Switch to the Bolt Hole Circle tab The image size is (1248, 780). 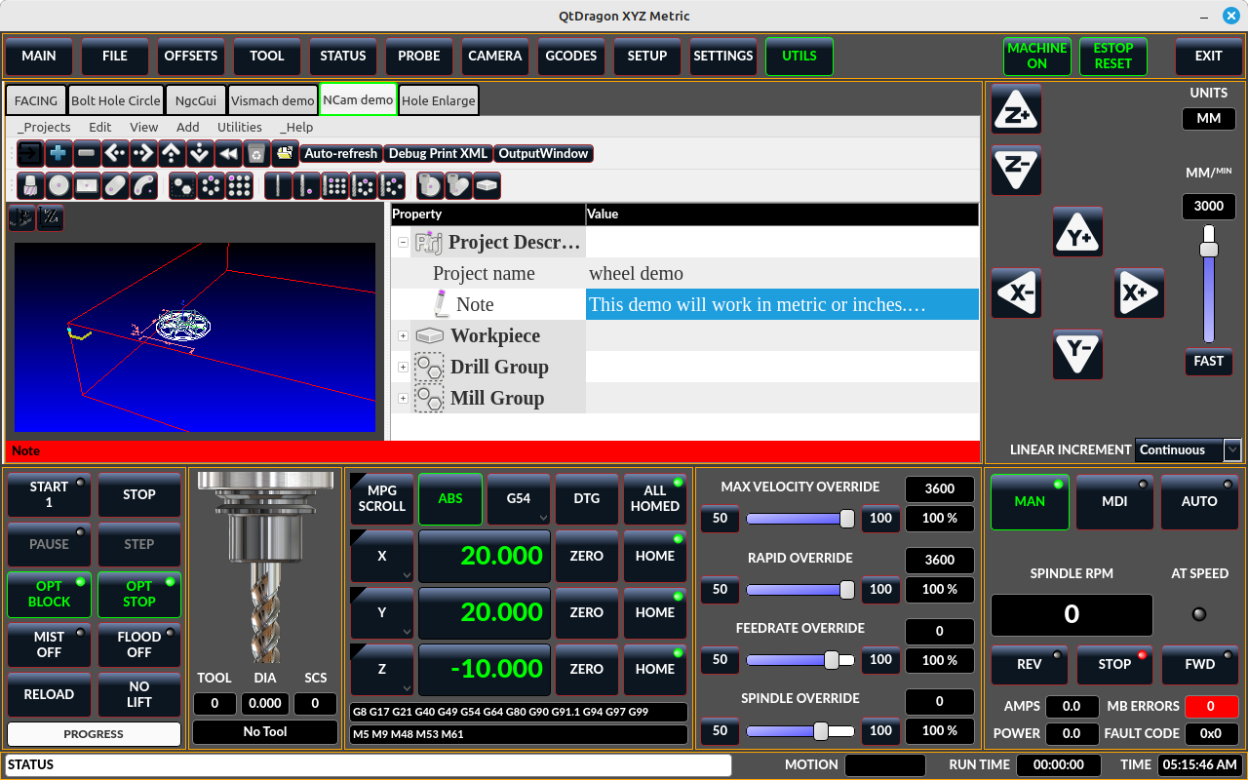coord(116,100)
